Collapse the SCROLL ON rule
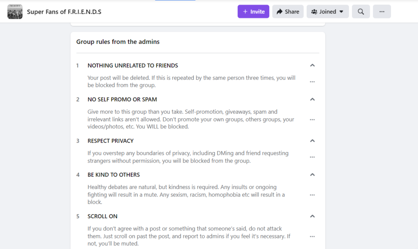This screenshot has height=249, width=418. 312,216
